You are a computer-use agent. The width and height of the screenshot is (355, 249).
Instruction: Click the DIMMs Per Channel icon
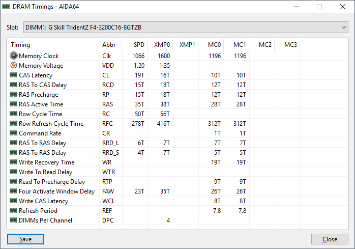pyautogui.click(x=14, y=220)
